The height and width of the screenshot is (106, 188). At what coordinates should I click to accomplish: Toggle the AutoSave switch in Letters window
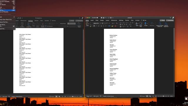click(x=98, y=18)
